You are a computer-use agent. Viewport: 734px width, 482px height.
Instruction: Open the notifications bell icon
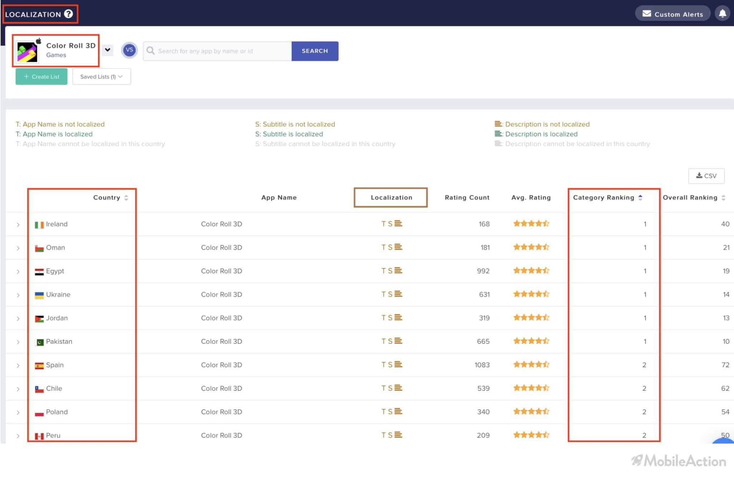(722, 14)
